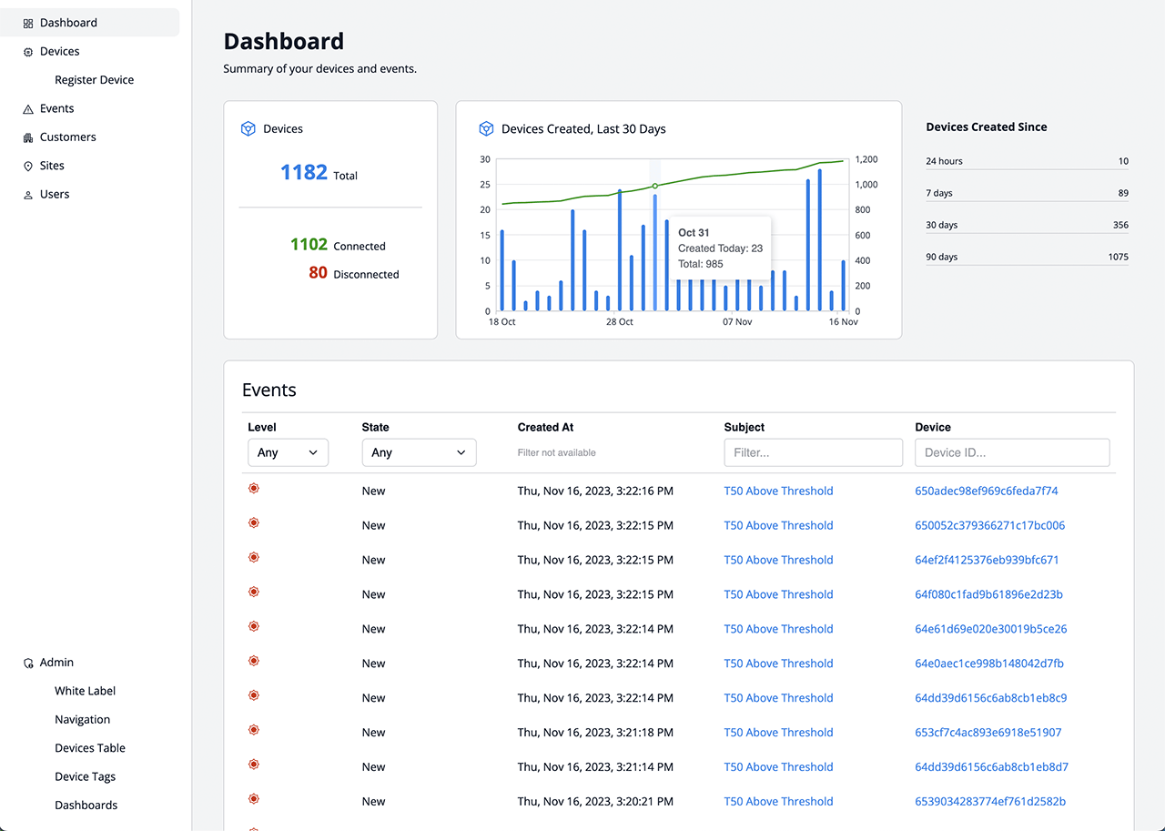The width and height of the screenshot is (1165, 831).
Task: Open Register Device in the sidebar
Action: [x=94, y=80]
